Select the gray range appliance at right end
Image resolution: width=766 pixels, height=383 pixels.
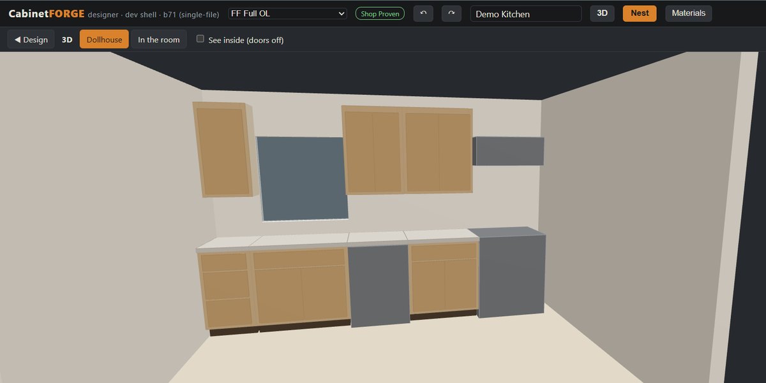point(511,273)
